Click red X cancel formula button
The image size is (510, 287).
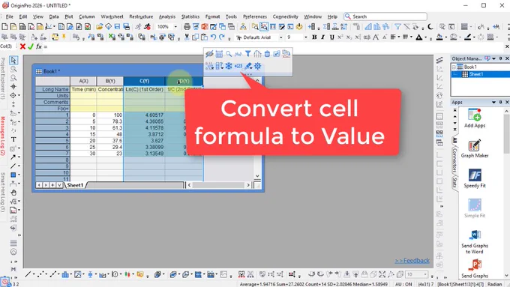(22, 46)
